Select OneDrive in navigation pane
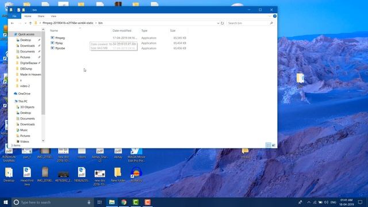 click(24, 94)
